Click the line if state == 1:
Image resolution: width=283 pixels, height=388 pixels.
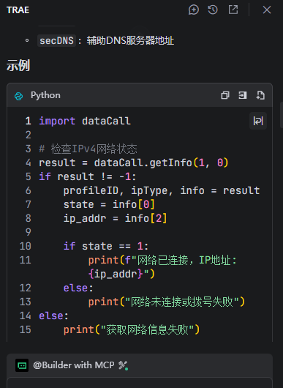click(x=106, y=246)
